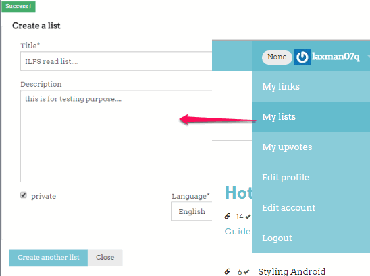
Task: Click the link icon next to 6
Action: point(228,271)
